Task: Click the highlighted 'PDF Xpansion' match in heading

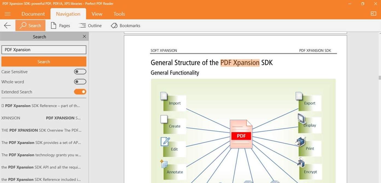Action: (240, 62)
